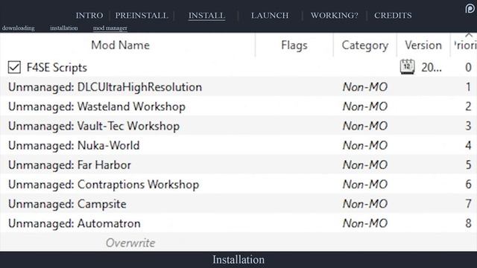Image resolution: width=477 pixels, height=268 pixels.
Task: Click priority 0 of F4SE Scripts
Action: click(x=469, y=67)
